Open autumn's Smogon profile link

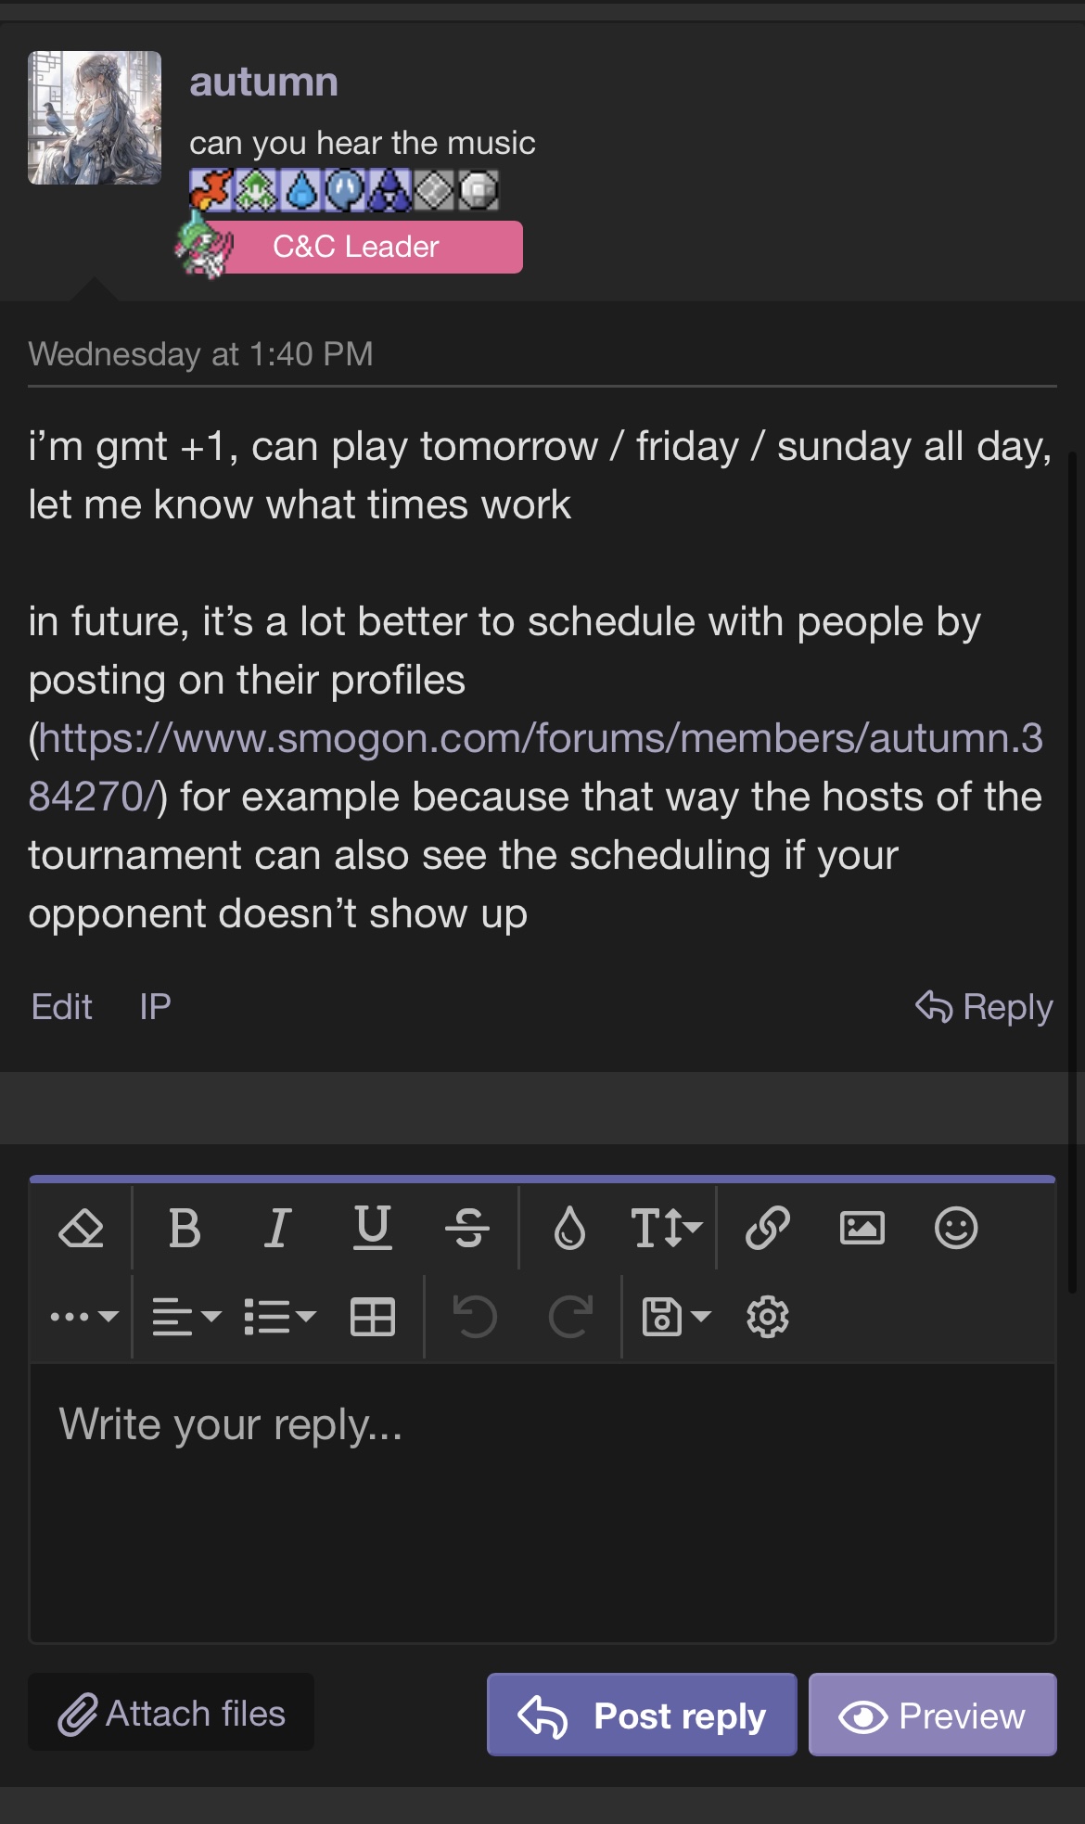coord(540,739)
